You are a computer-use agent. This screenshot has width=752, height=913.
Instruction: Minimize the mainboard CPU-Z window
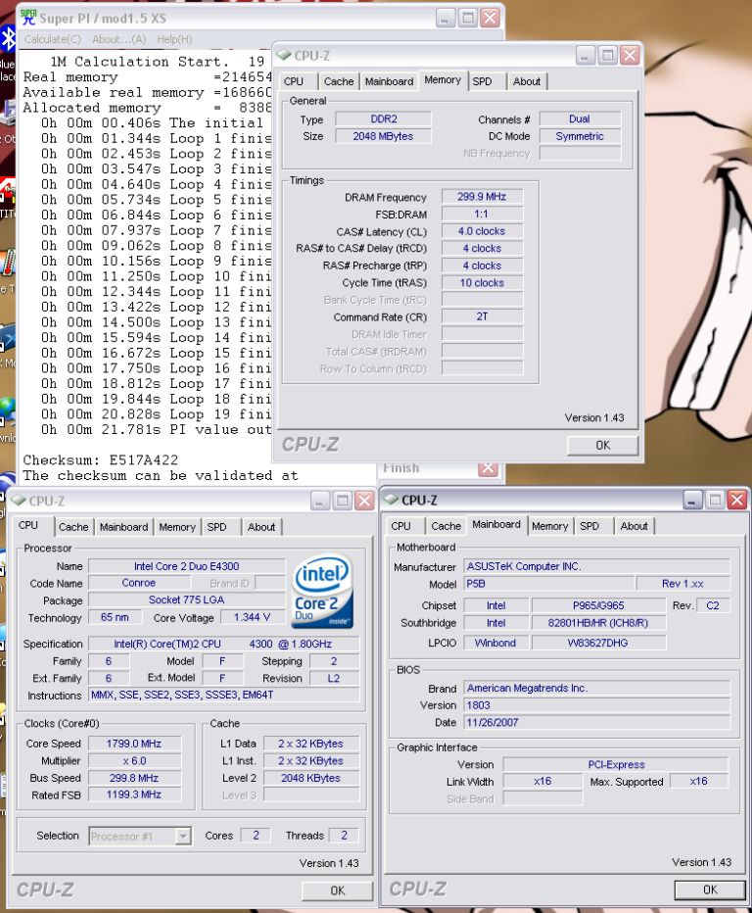692,500
